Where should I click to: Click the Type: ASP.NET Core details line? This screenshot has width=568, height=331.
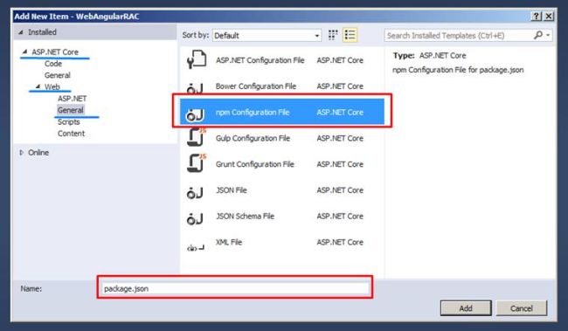[x=430, y=56]
